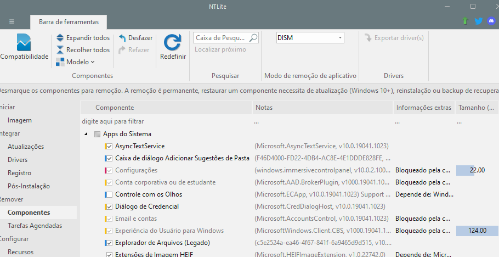Click the green update arrow icon

(465, 21)
